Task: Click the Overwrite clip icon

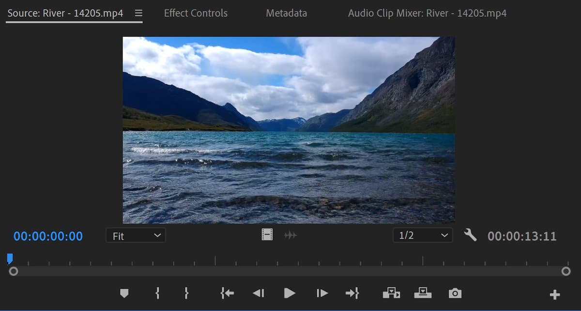Action: 423,293
